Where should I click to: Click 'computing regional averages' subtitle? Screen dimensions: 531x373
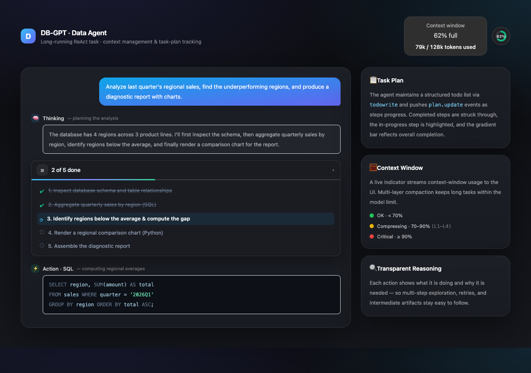point(114,269)
